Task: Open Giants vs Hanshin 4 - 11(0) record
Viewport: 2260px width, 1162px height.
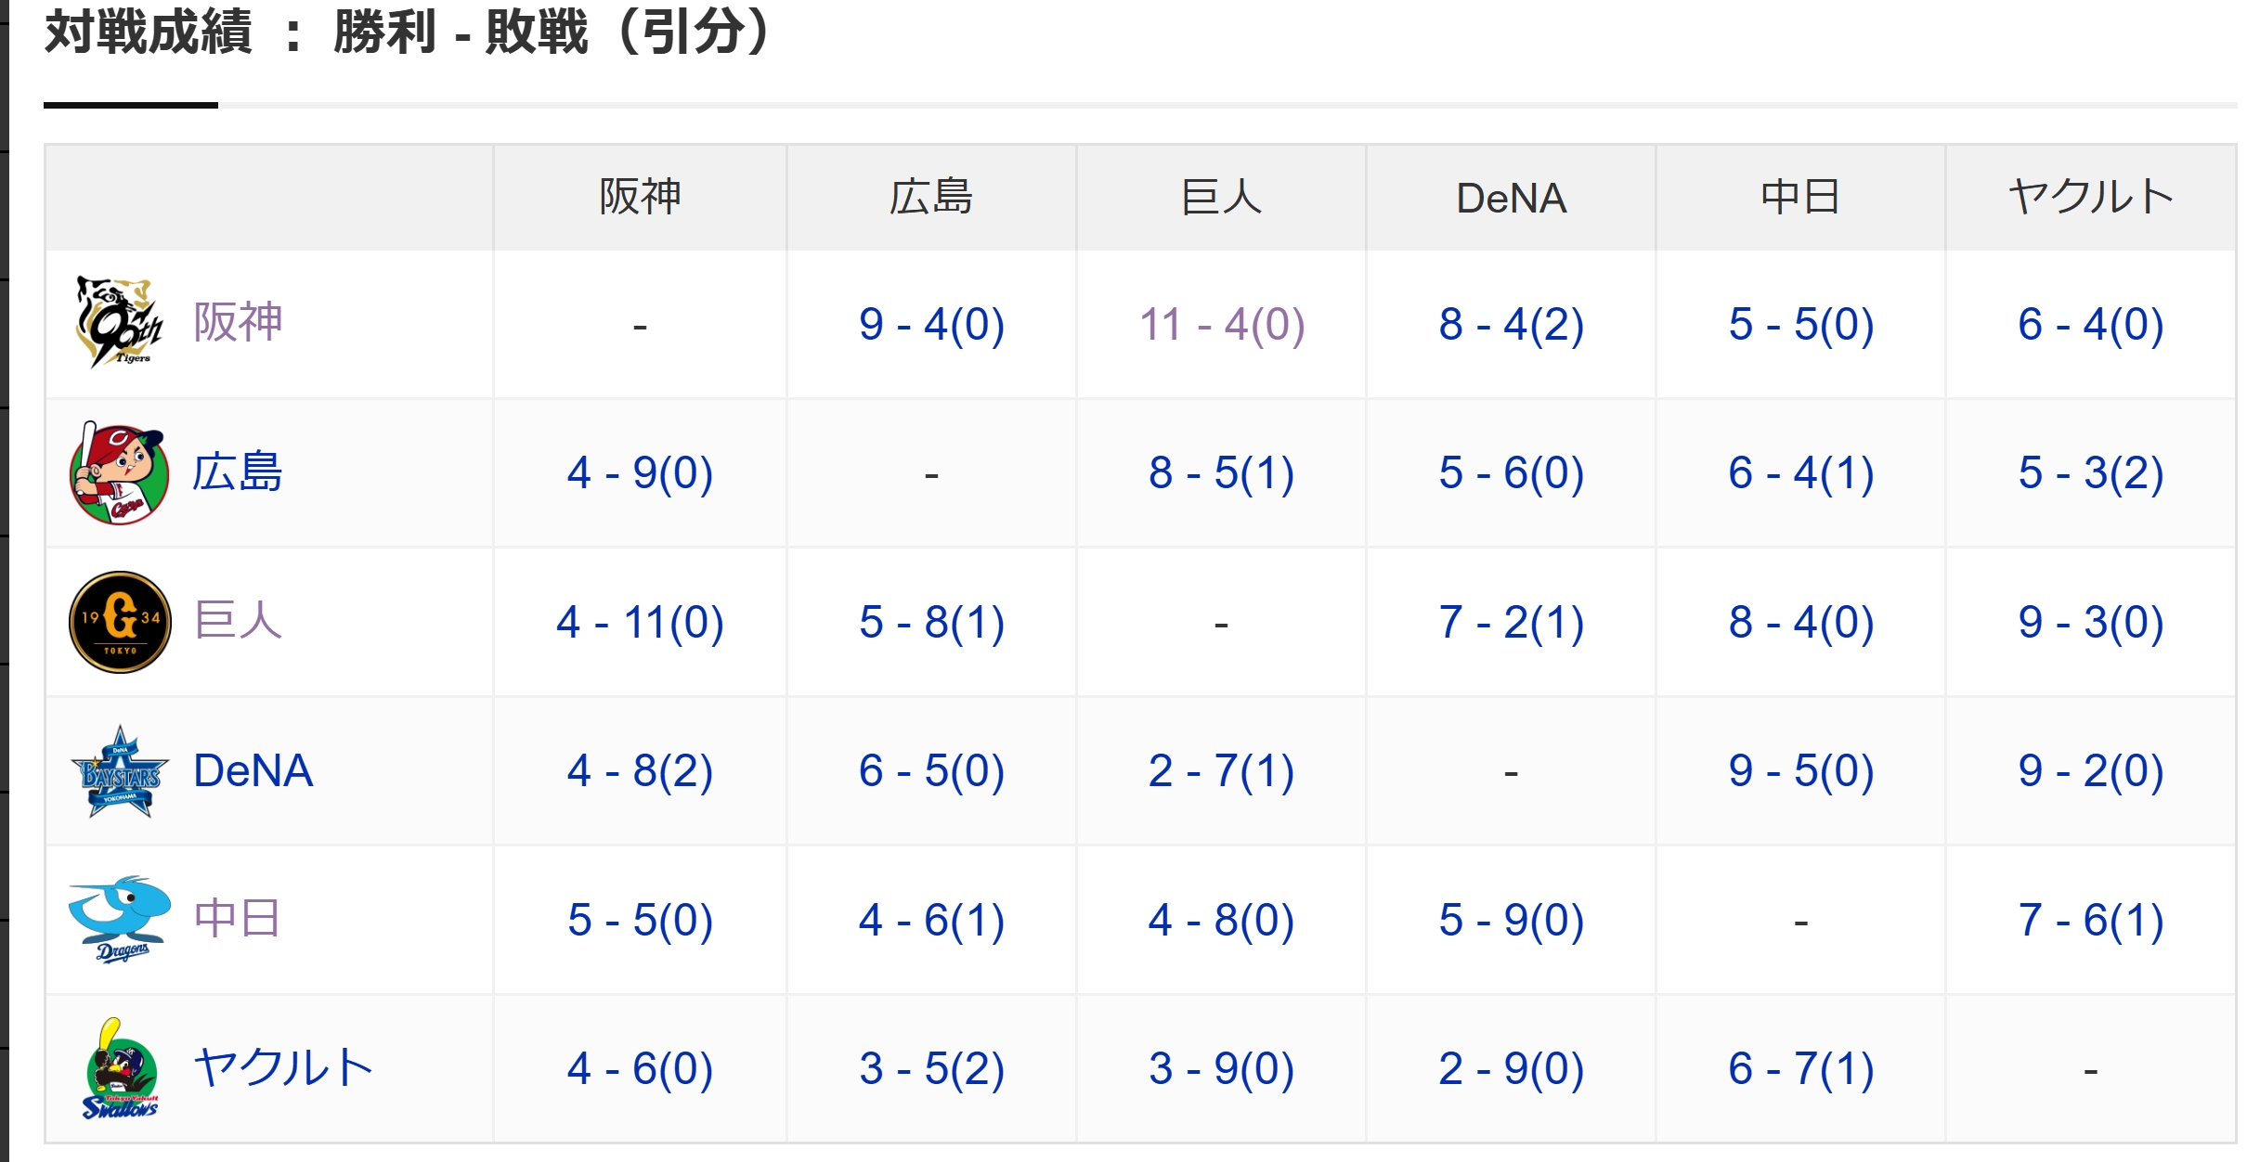Action: click(x=640, y=623)
